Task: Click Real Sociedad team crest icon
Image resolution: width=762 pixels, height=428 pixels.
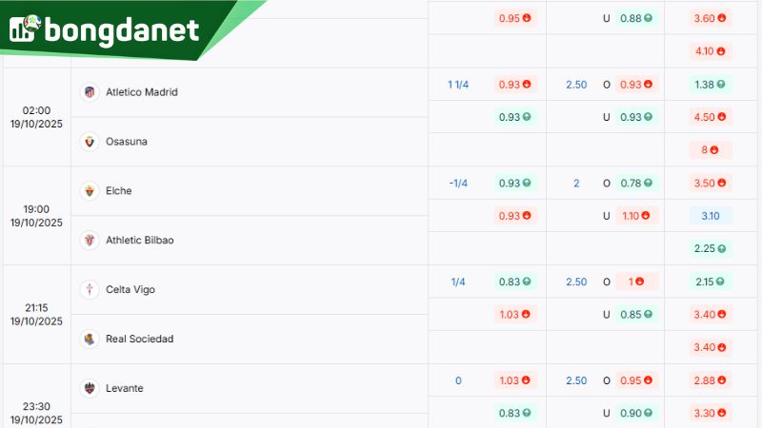Action: [x=90, y=340]
